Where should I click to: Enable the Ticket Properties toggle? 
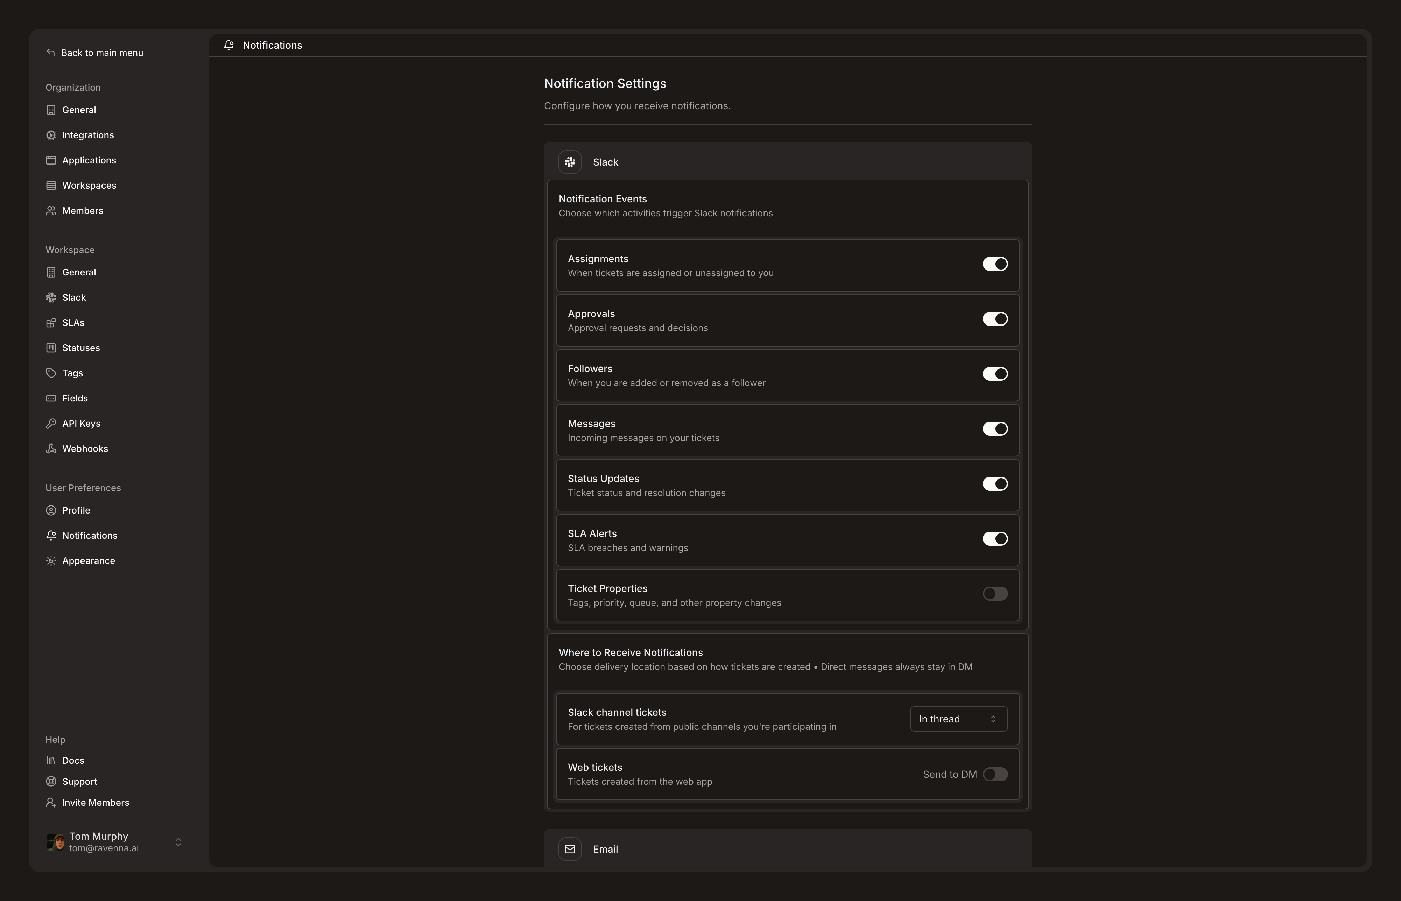point(995,594)
